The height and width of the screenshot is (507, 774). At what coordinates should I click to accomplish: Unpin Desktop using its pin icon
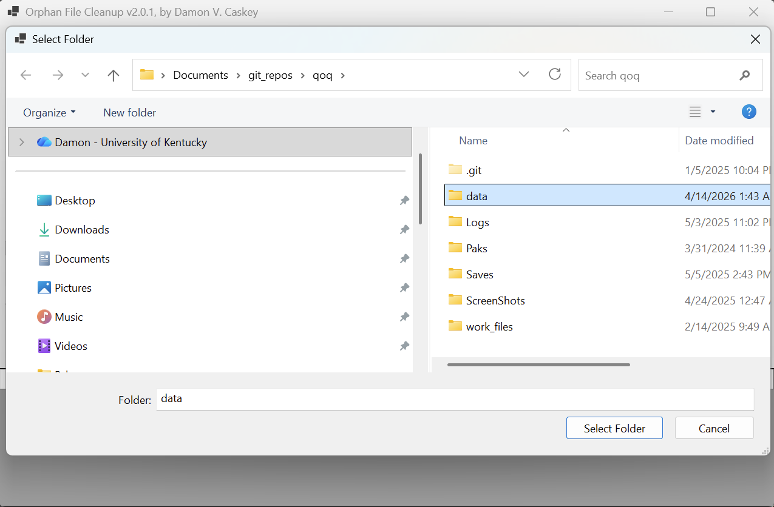pos(404,201)
